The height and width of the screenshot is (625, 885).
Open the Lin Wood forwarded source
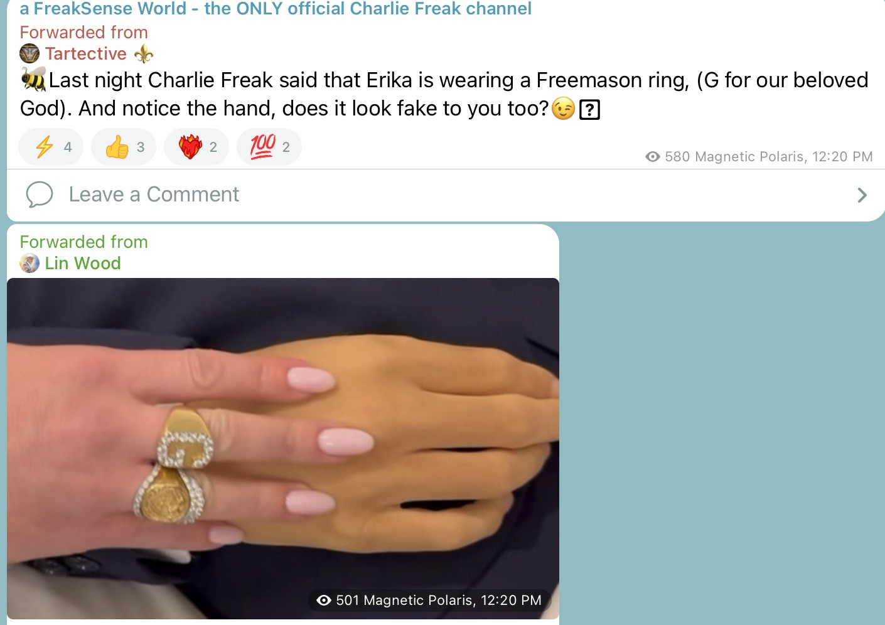point(83,264)
